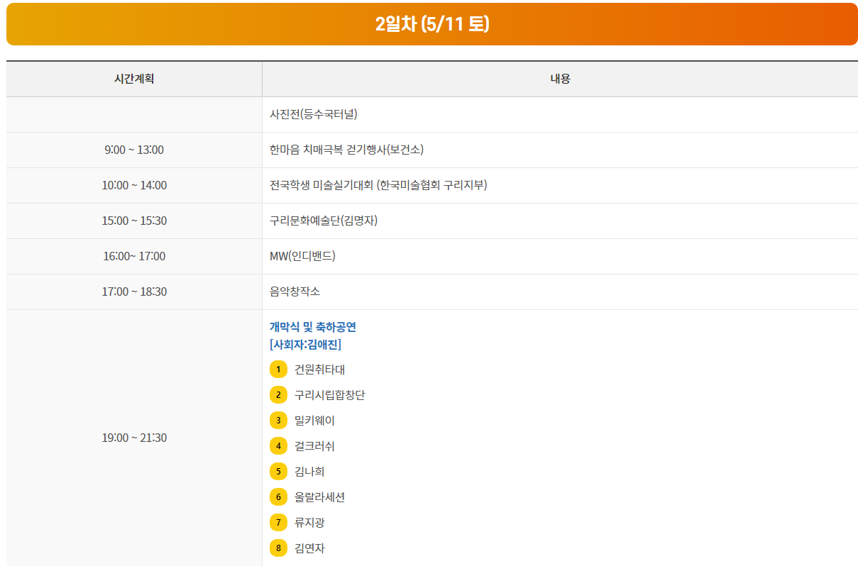Click numbered badge 3 beside 밀키웨이
The height and width of the screenshot is (566, 858).
277,420
